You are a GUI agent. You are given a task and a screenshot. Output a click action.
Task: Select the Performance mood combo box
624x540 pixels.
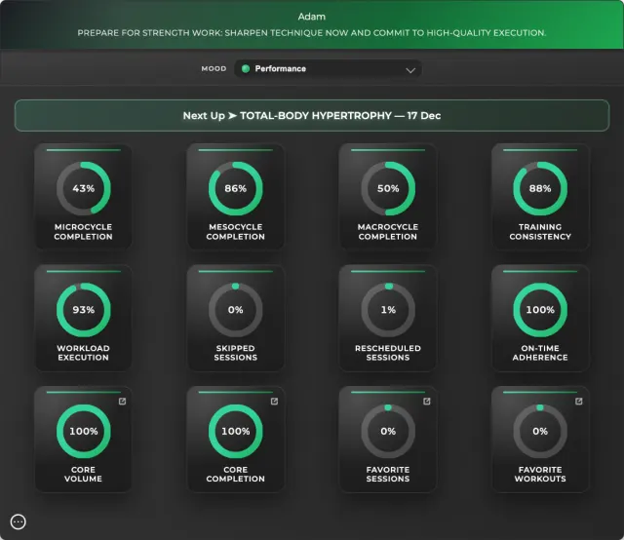[x=328, y=69]
